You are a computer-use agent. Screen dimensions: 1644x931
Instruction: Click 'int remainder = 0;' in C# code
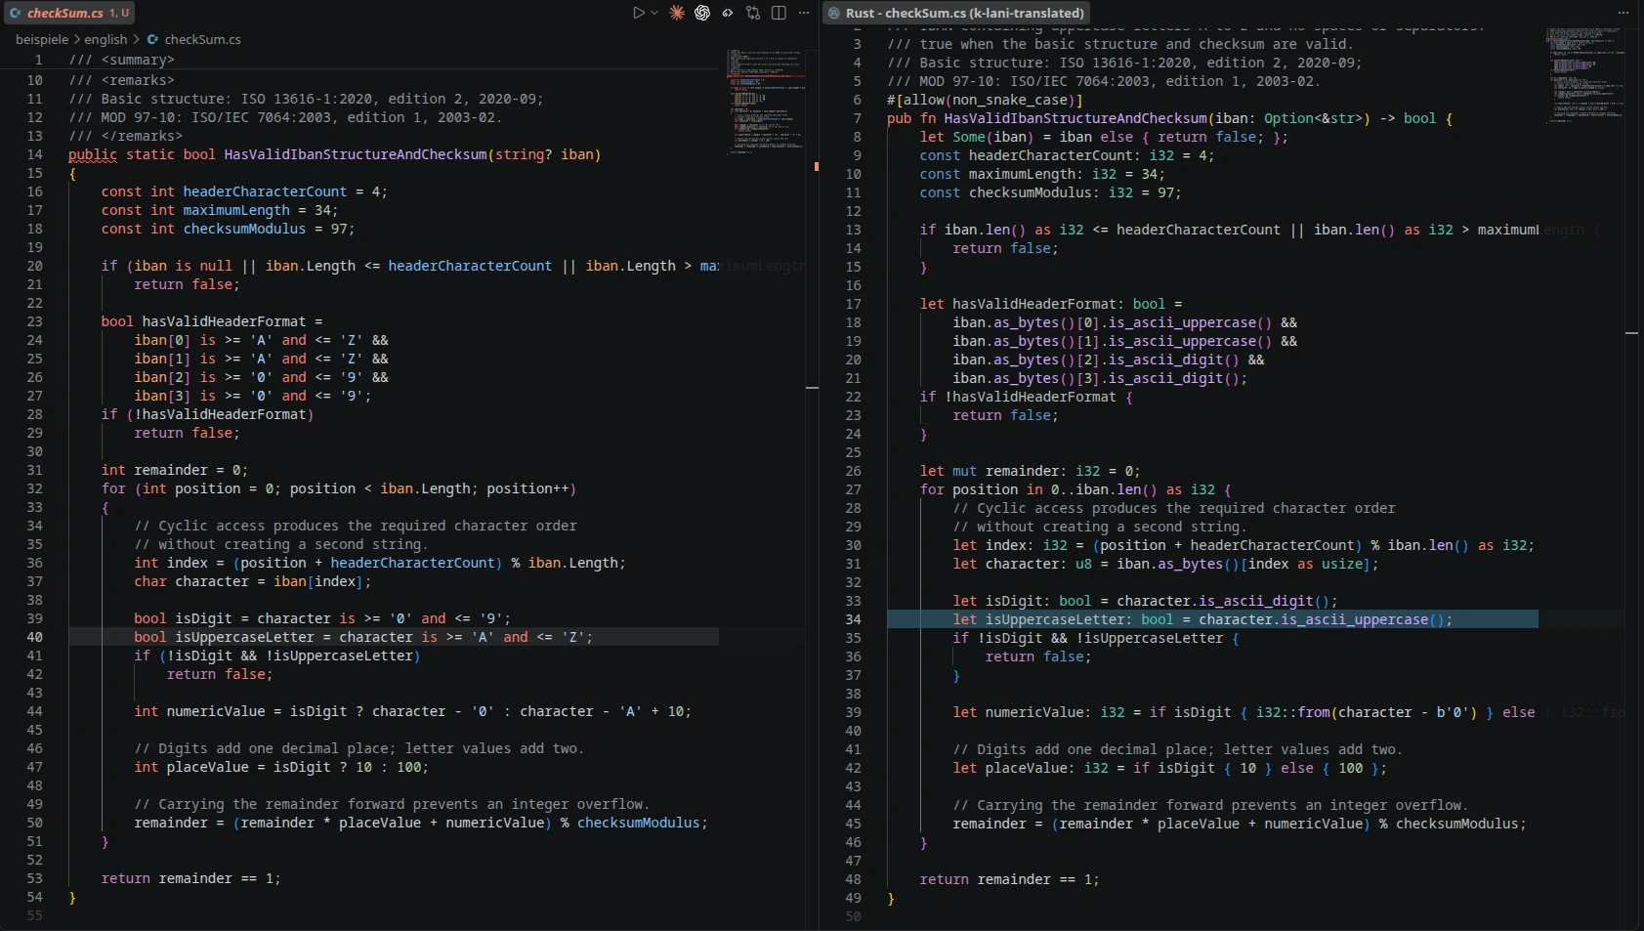coord(175,470)
